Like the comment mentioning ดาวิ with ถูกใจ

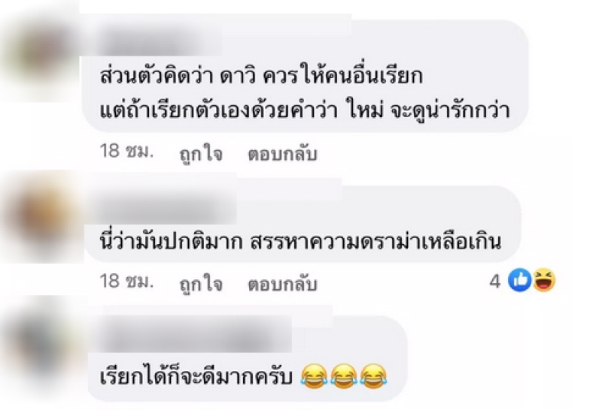click(x=201, y=154)
